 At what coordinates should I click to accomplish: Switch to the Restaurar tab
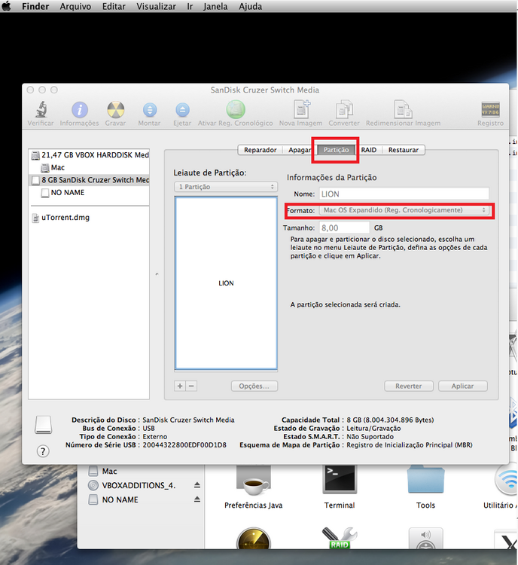403,150
